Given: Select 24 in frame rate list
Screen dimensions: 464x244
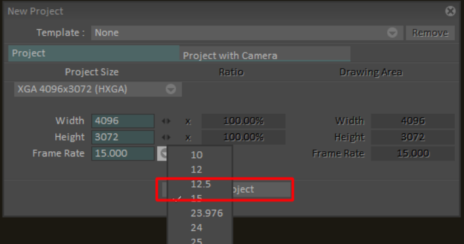Looking at the screenshot, I should 200,228.
